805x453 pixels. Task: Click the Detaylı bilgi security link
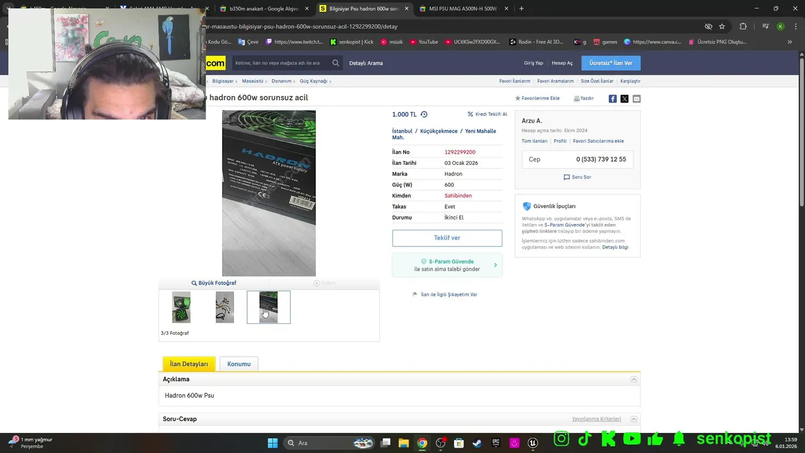coord(615,247)
